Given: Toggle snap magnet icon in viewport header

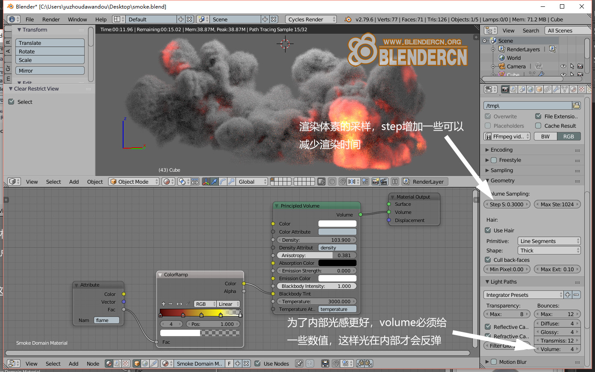Looking at the screenshot, I should click(342, 182).
